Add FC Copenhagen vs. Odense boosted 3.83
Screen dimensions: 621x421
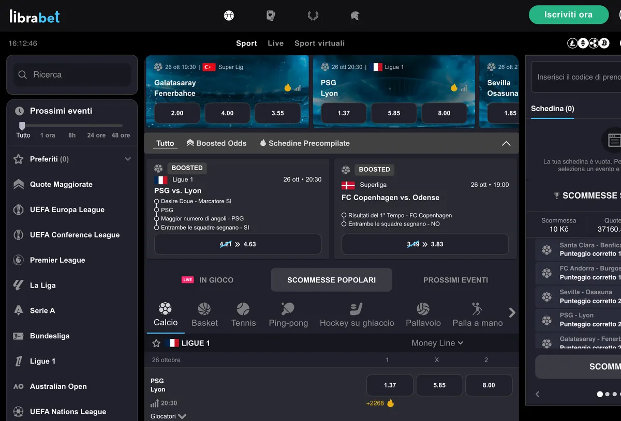[425, 244]
